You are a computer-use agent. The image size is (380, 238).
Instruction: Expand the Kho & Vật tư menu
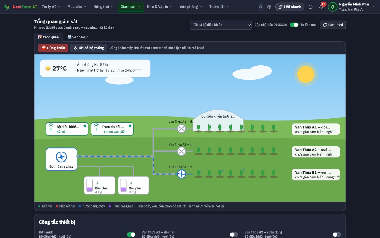(160, 7)
